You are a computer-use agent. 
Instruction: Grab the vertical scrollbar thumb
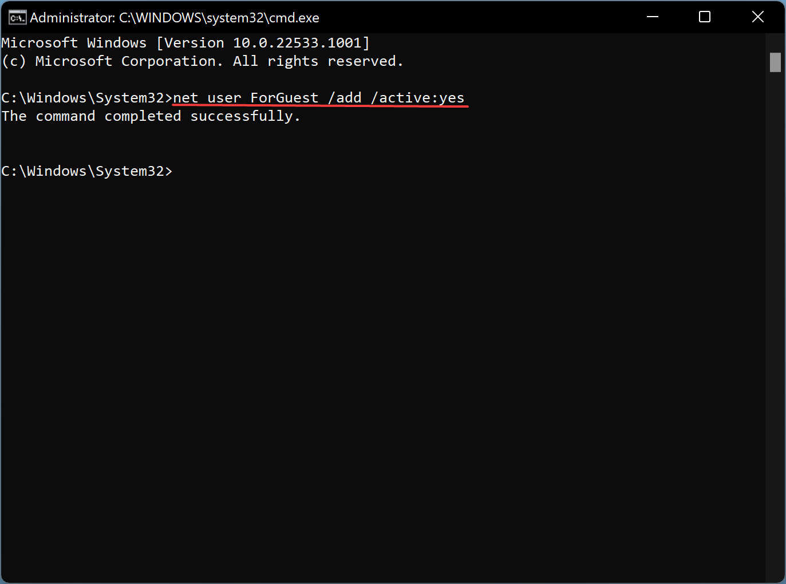click(x=775, y=62)
